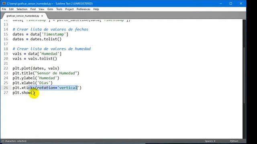Click line number 26 in gutter
This screenshot has width=257, height=144.
click(6, 88)
